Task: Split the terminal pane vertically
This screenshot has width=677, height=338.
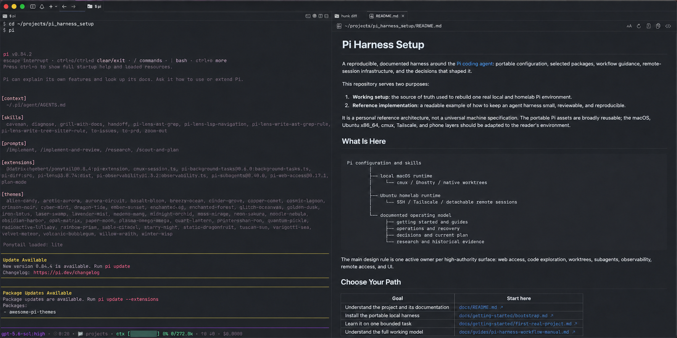Action: point(321,16)
